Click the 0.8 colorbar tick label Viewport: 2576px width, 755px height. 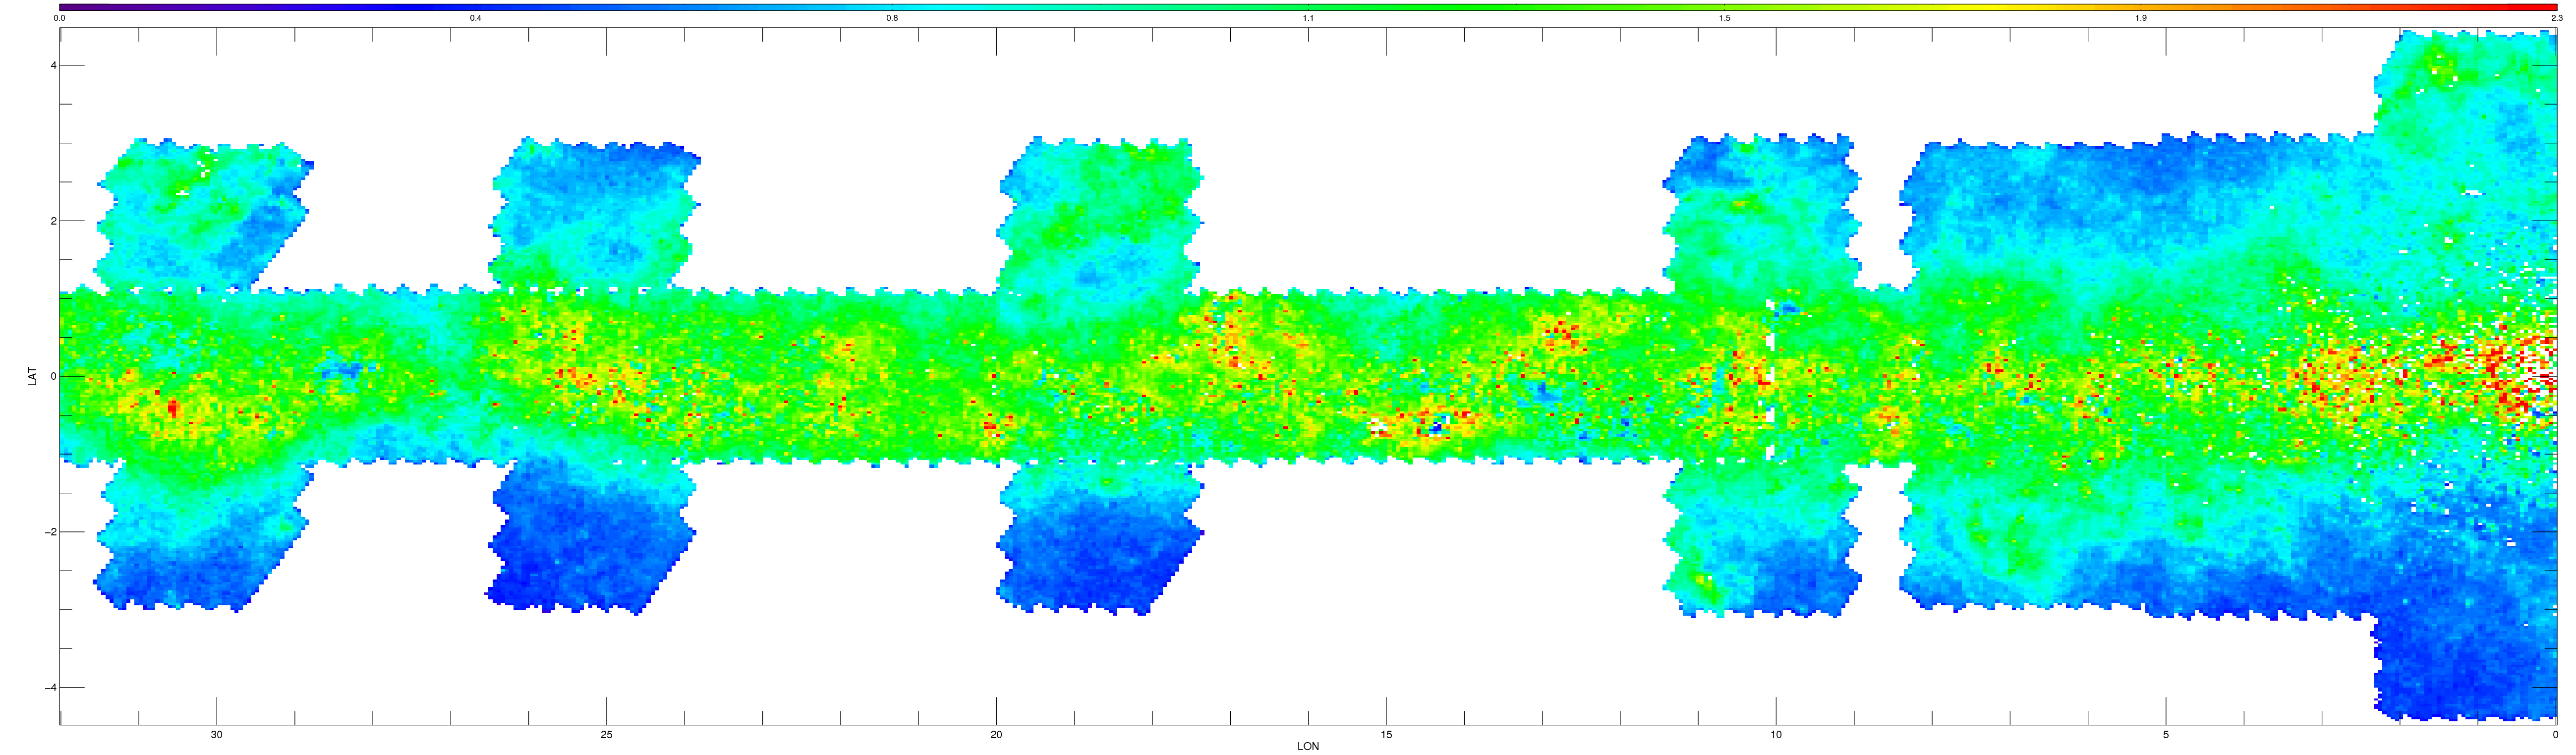(892, 18)
